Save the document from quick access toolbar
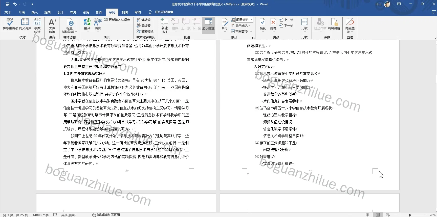This screenshot has height=217, width=437. (x=8, y=4)
